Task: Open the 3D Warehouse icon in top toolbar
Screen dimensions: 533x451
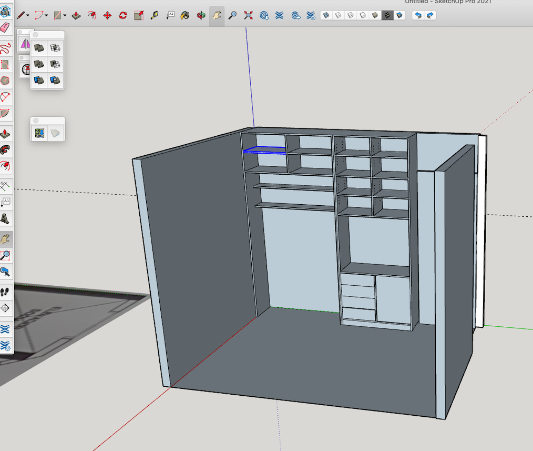Action: 264,15
